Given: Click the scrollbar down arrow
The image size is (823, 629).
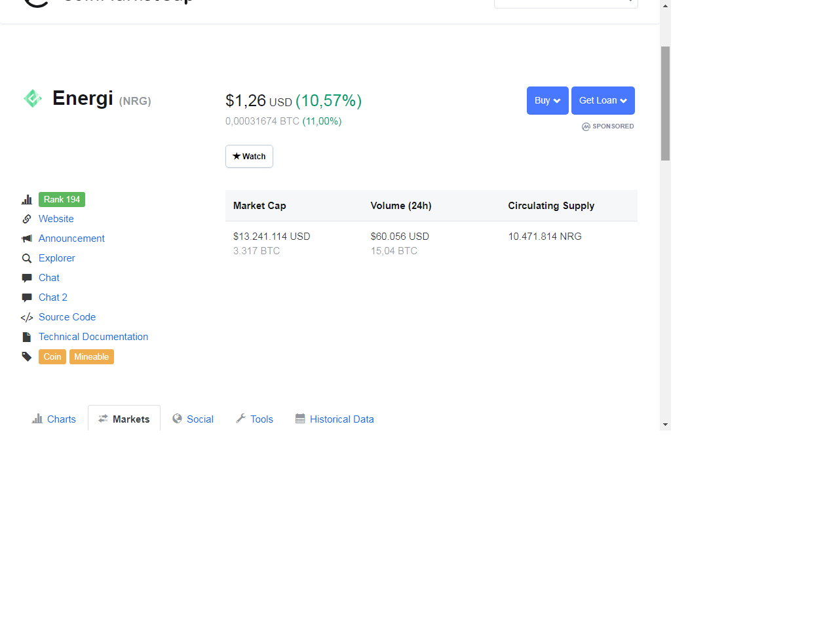Looking at the screenshot, I should 665,425.
